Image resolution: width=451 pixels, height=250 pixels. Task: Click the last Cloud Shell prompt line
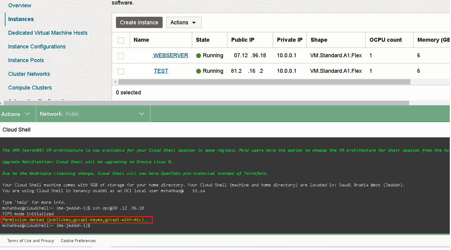46,225
